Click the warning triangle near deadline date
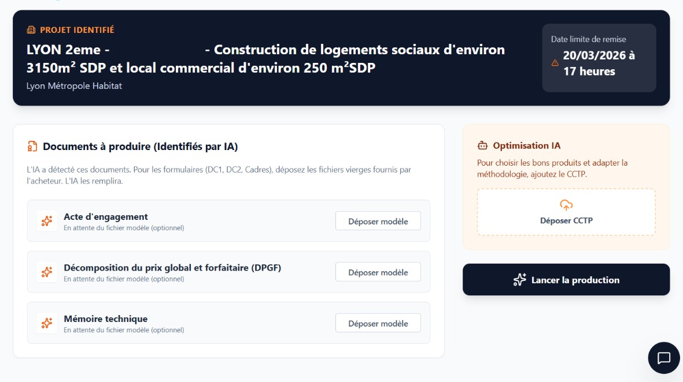 click(x=555, y=63)
